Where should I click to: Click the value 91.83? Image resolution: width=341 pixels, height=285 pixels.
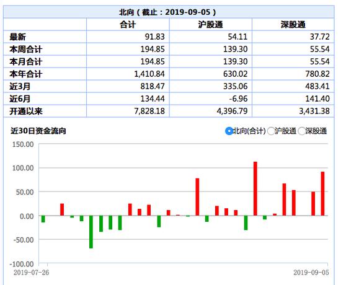(x=155, y=37)
